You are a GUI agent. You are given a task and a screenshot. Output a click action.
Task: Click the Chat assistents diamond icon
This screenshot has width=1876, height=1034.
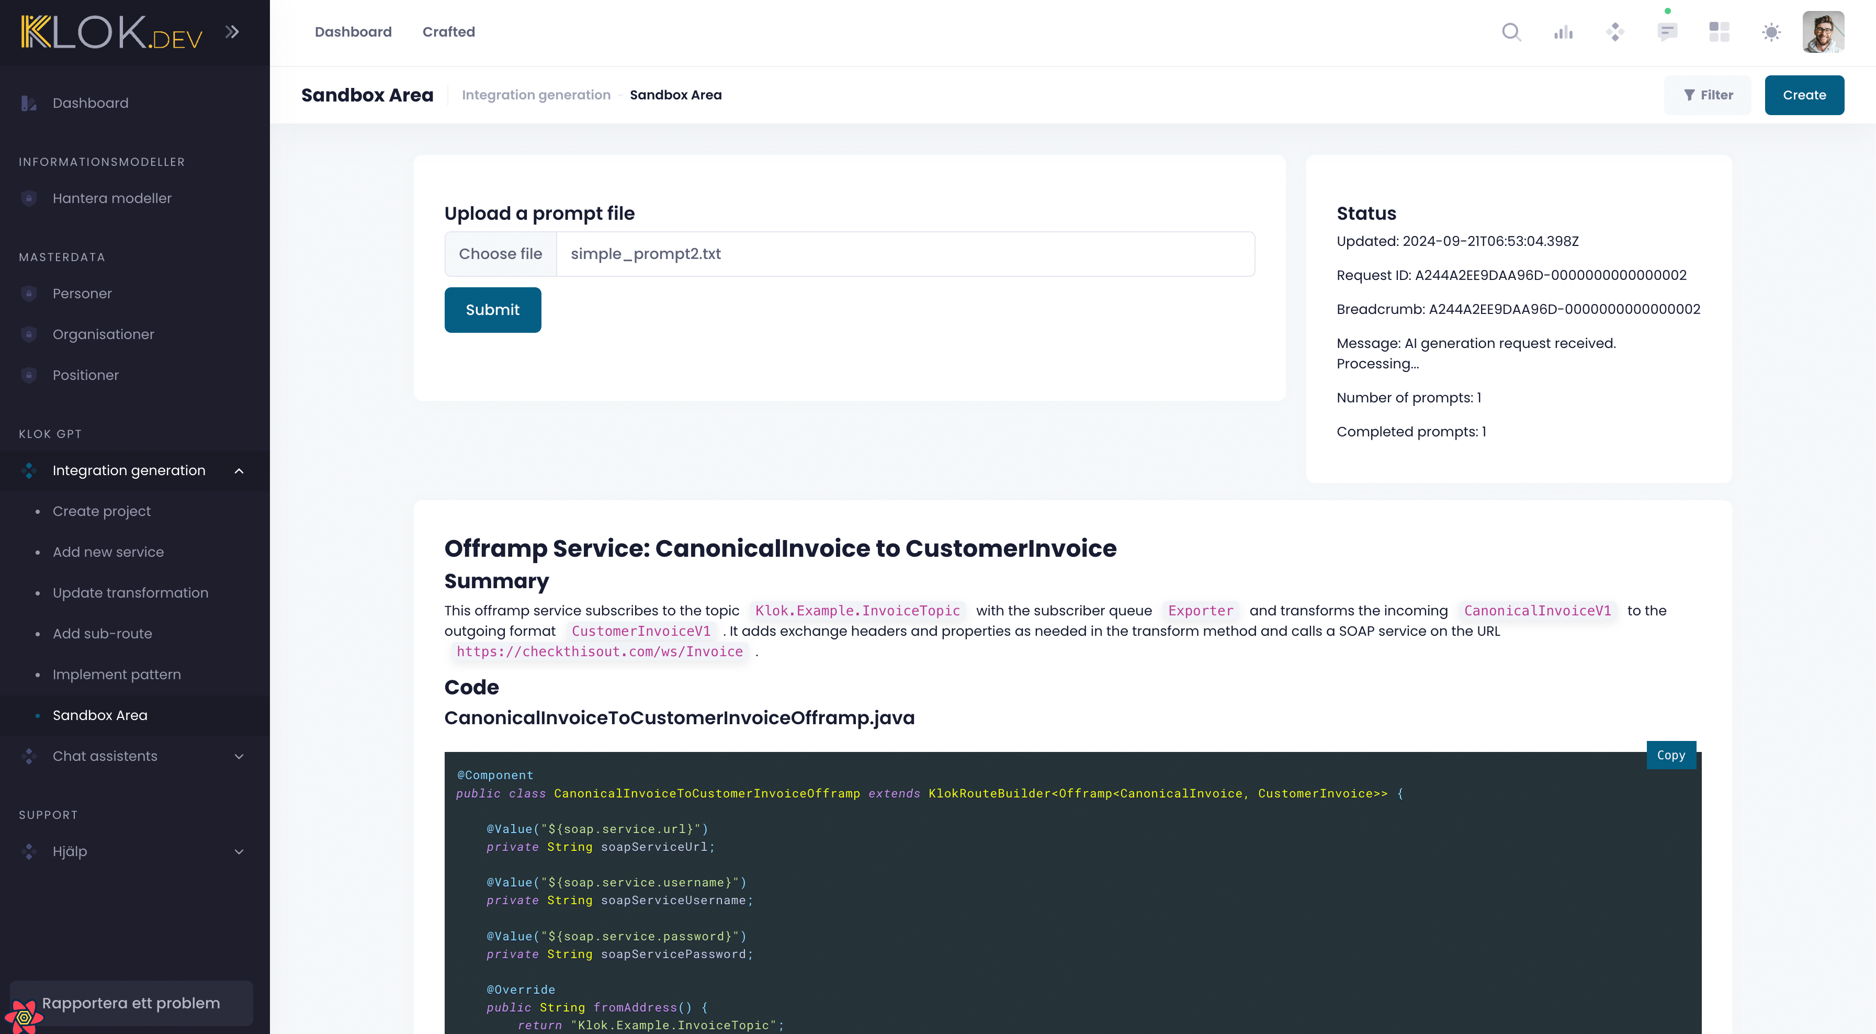tap(28, 756)
